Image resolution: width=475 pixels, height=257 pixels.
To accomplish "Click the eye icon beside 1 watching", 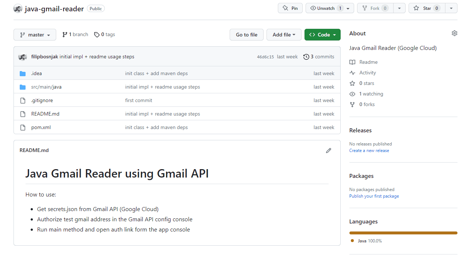I will [x=352, y=94].
